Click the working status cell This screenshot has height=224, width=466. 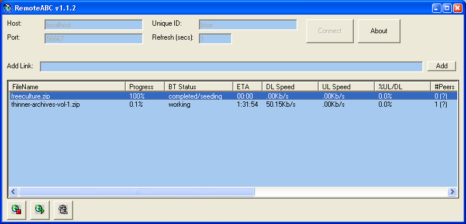[180, 104]
